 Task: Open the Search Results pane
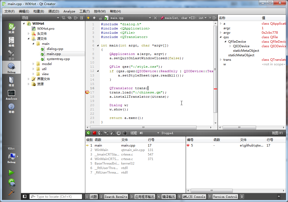point(113,197)
